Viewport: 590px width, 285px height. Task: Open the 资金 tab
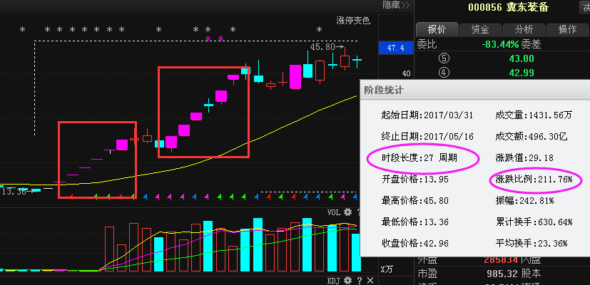tap(479, 29)
